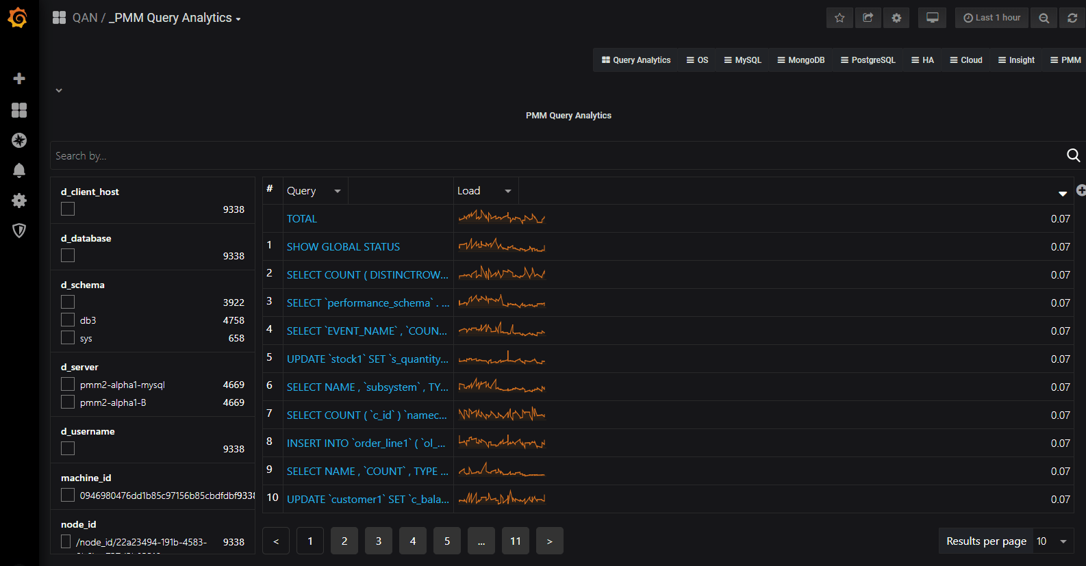This screenshot has height=566, width=1086.
Task: Open the SHOW GLOBAL STATUS query
Action: [x=343, y=247]
